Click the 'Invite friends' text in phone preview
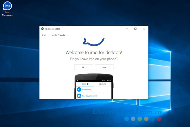 click(x=86, y=89)
